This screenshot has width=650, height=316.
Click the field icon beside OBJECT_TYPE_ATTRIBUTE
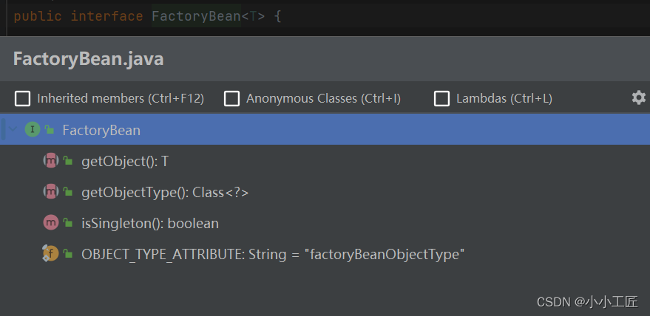(51, 254)
